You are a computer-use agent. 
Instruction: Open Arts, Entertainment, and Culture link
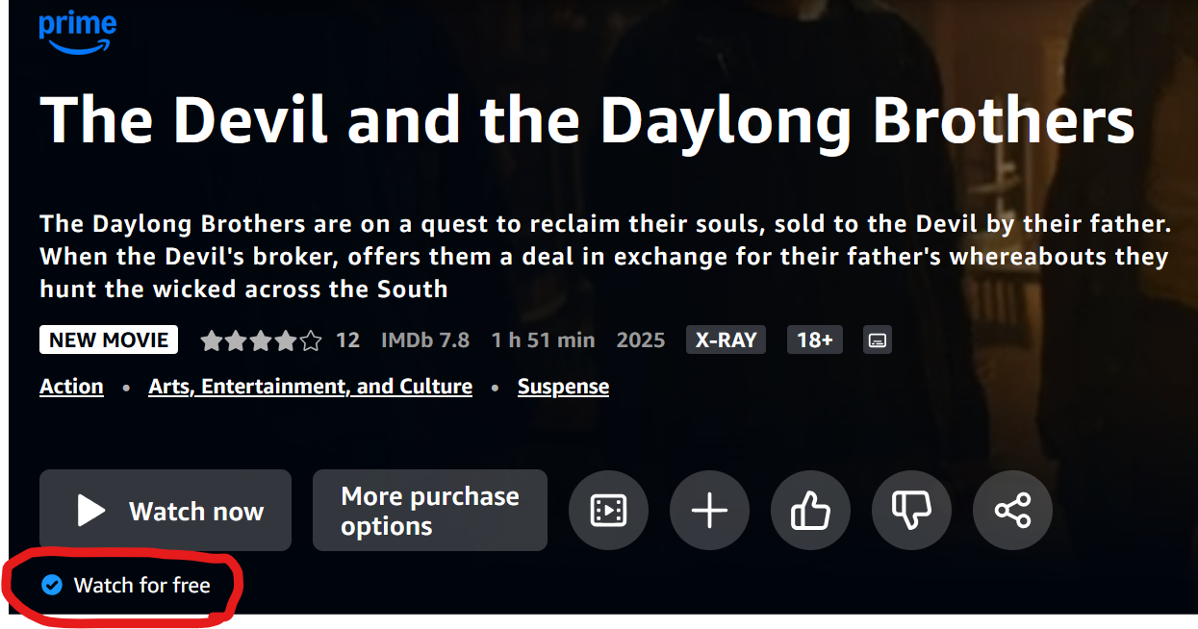(x=310, y=386)
